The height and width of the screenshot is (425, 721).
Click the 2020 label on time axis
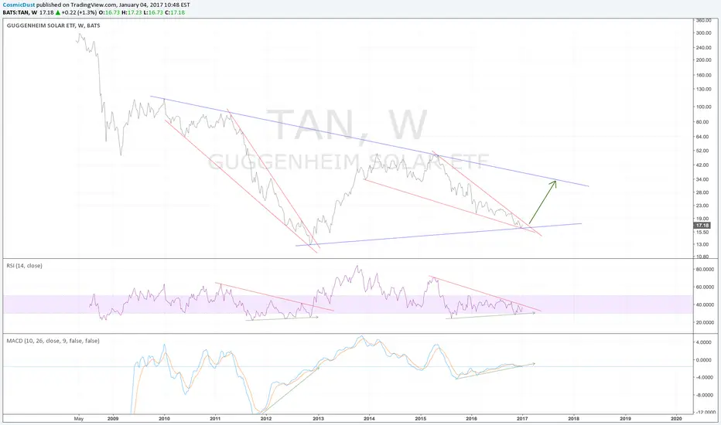pos(676,419)
